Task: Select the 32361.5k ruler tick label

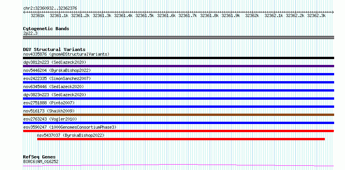Action: 145,16
